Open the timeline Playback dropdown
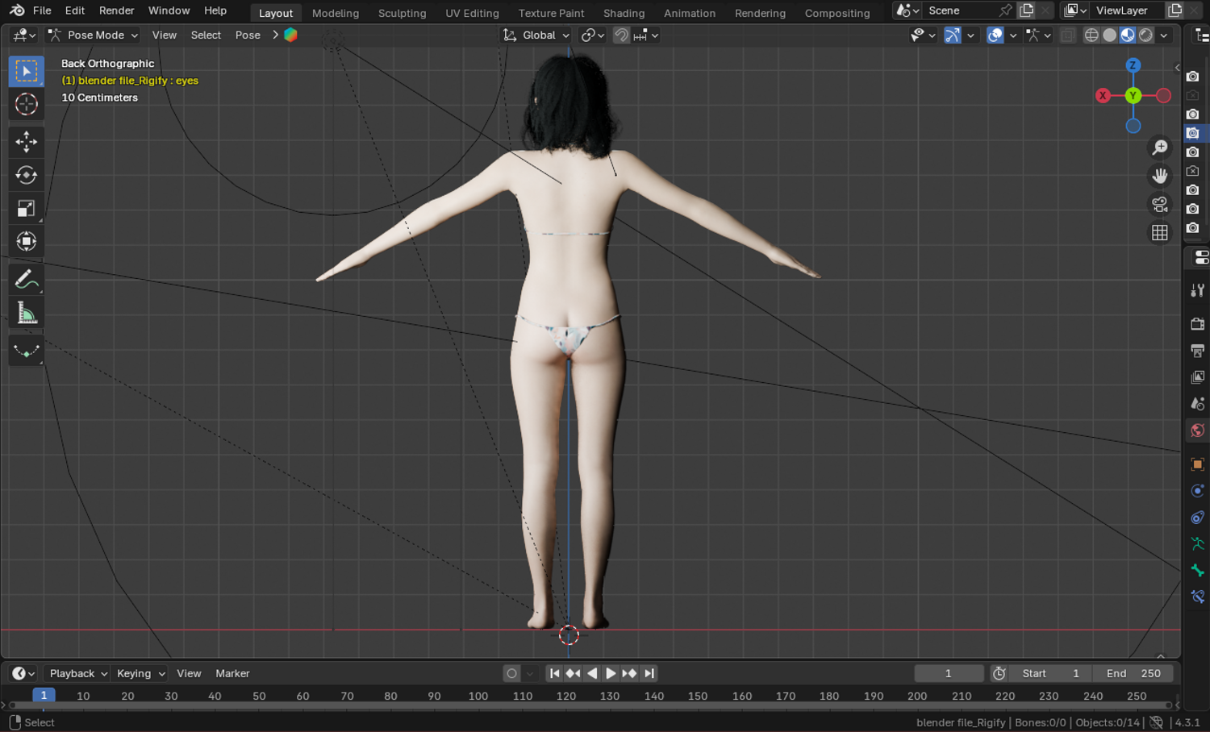This screenshot has height=732, width=1210. 78,673
